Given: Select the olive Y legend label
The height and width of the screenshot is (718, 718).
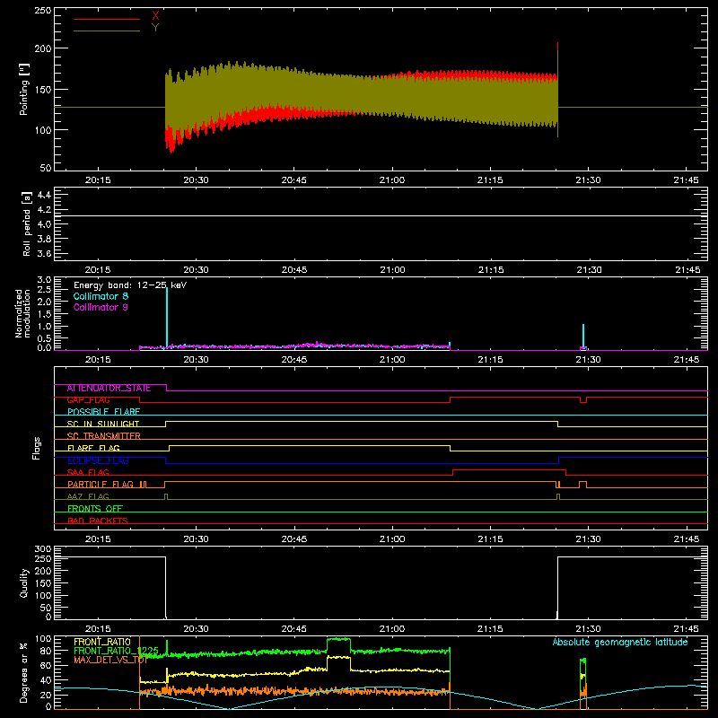Looking at the screenshot, I should pos(155,28).
